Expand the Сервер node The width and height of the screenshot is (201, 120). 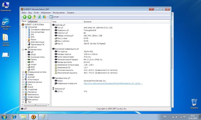[x=23, y=74]
